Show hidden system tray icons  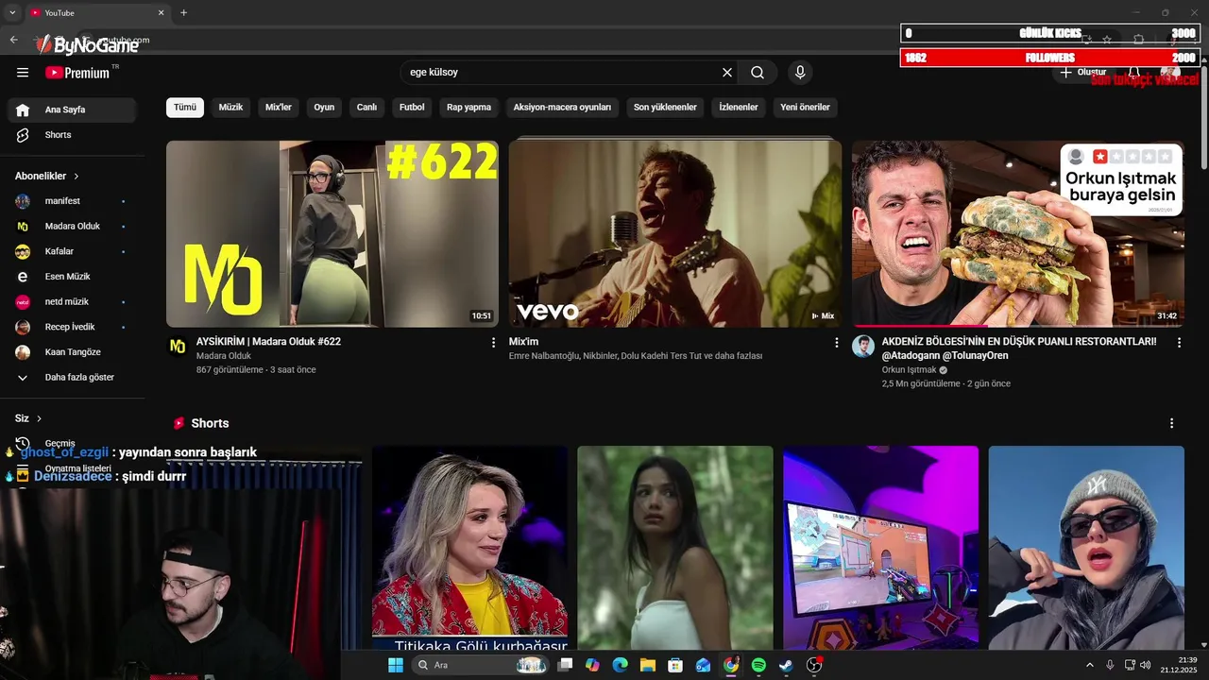pos(1090,665)
